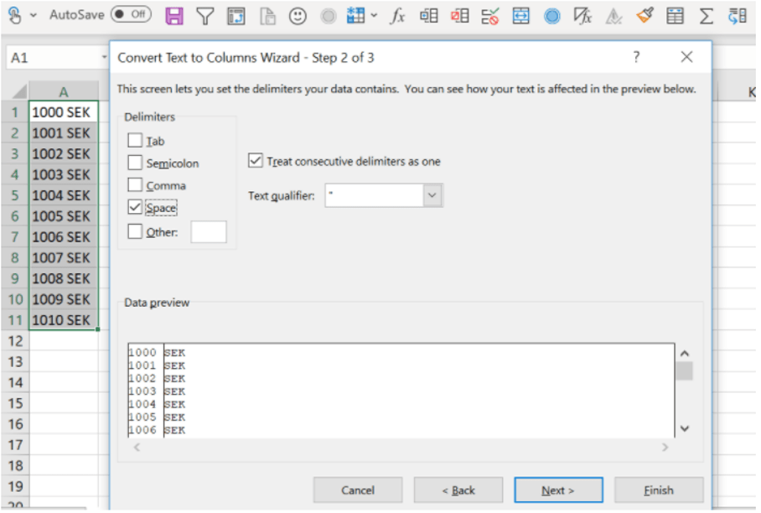Viewport: 761px width, 513px height.
Task: Tick the Comma delimiter checkbox
Action: 135,185
